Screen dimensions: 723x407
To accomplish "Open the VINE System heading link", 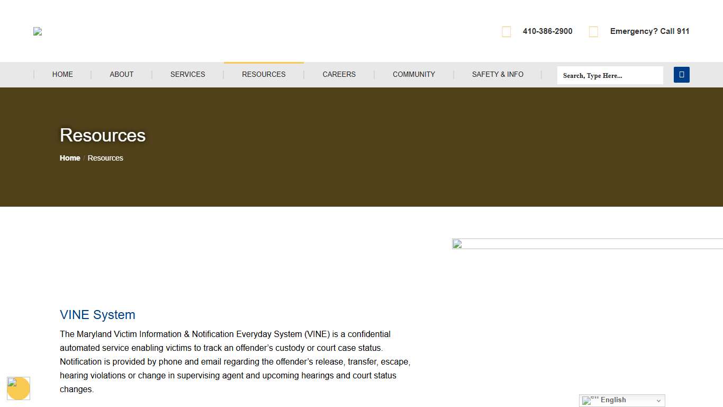I will 97,314.
